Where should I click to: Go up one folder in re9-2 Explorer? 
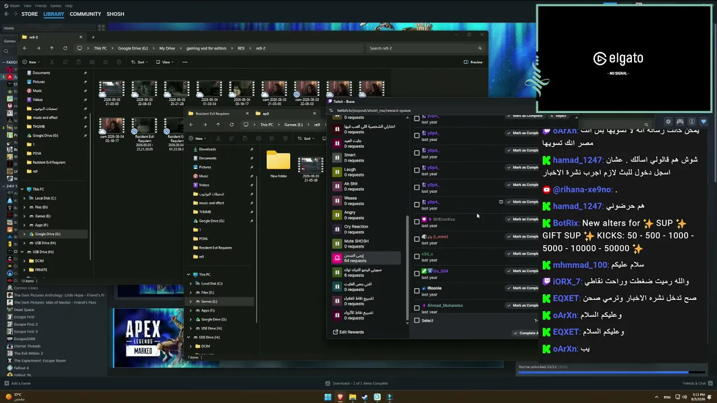52,48
